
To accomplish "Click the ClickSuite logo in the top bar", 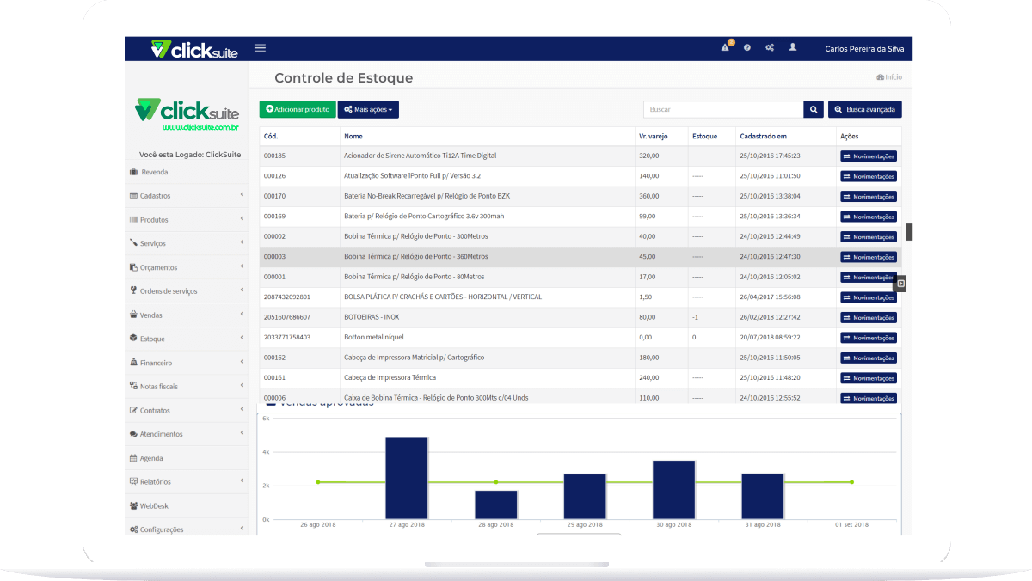I will click(195, 49).
